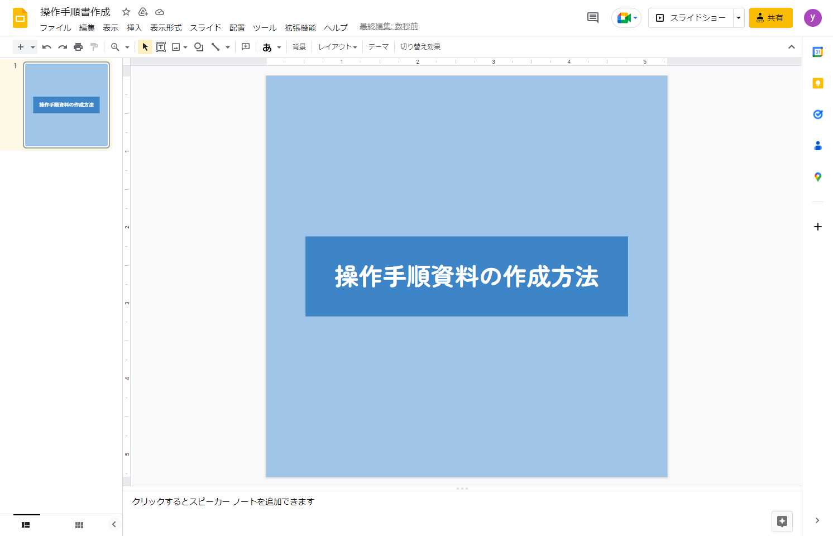Image resolution: width=833 pixels, height=536 pixels.
Task: Open the 拡張機能 menu
Action: point(300,27)
